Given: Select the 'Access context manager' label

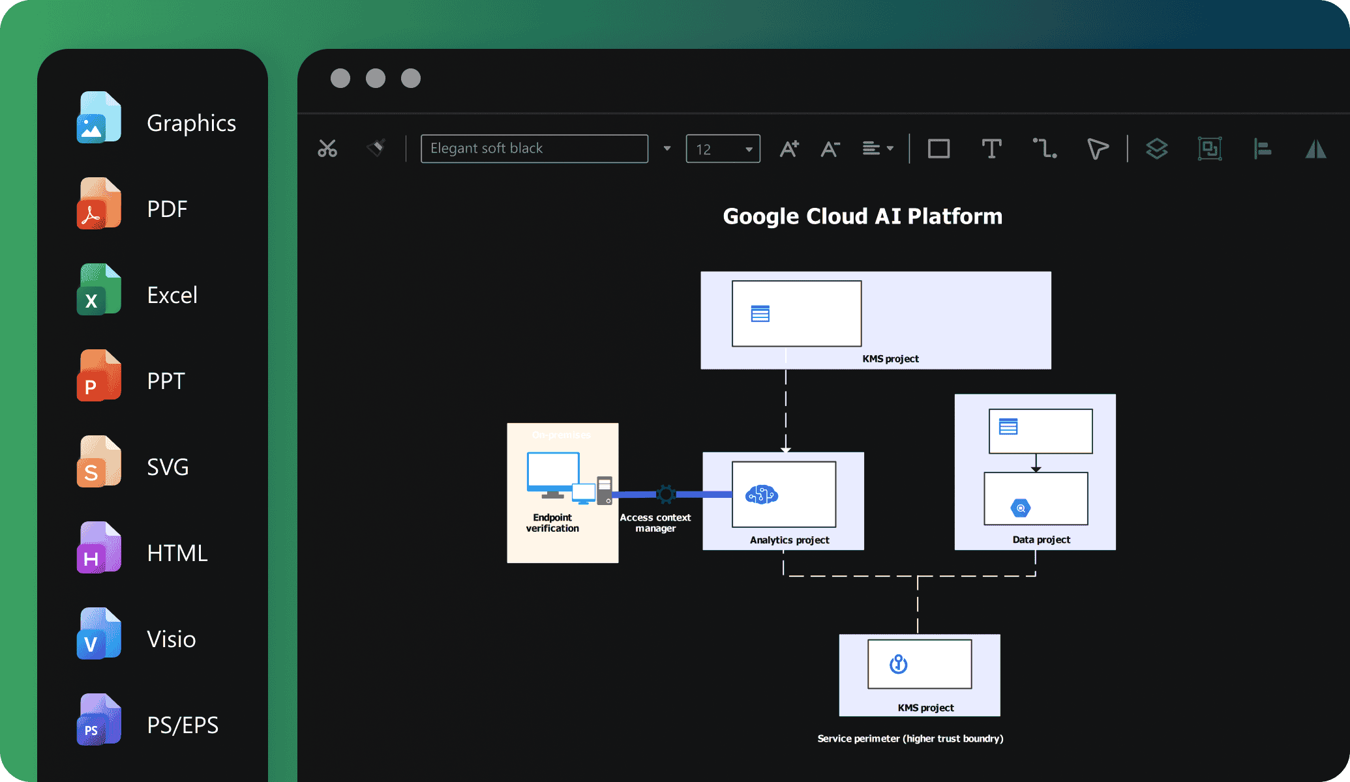Looking at the screenshot, I should 655,523.
